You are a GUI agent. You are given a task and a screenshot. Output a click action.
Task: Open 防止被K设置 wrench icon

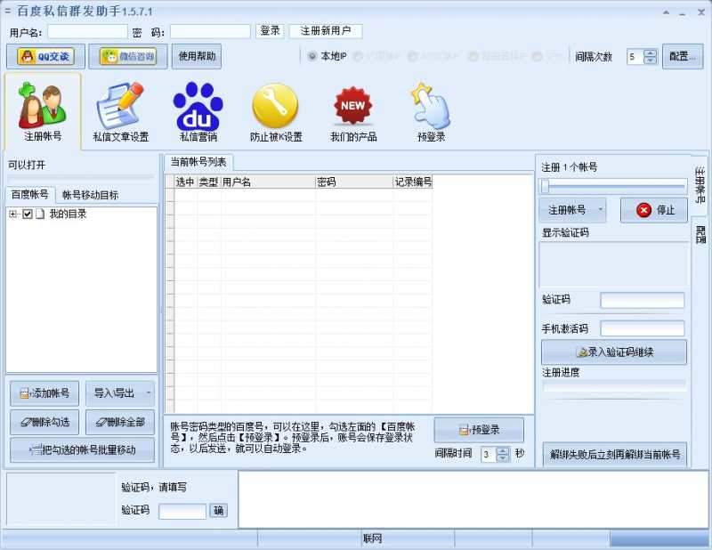click(275, 107)
